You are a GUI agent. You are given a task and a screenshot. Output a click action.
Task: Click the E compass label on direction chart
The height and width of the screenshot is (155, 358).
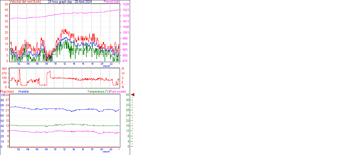coord(123,83)
